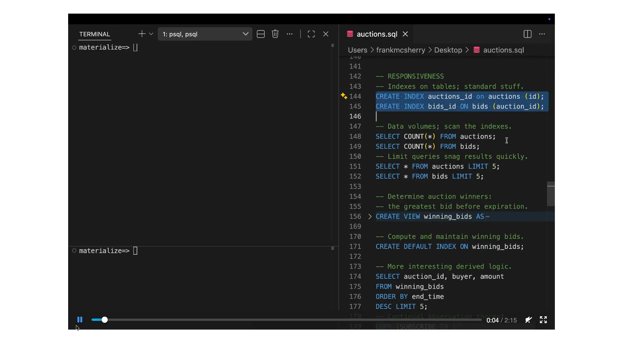Click the sparkle code action icon on line 144
The image size is (623, 350).
click(x=344, y=96)
